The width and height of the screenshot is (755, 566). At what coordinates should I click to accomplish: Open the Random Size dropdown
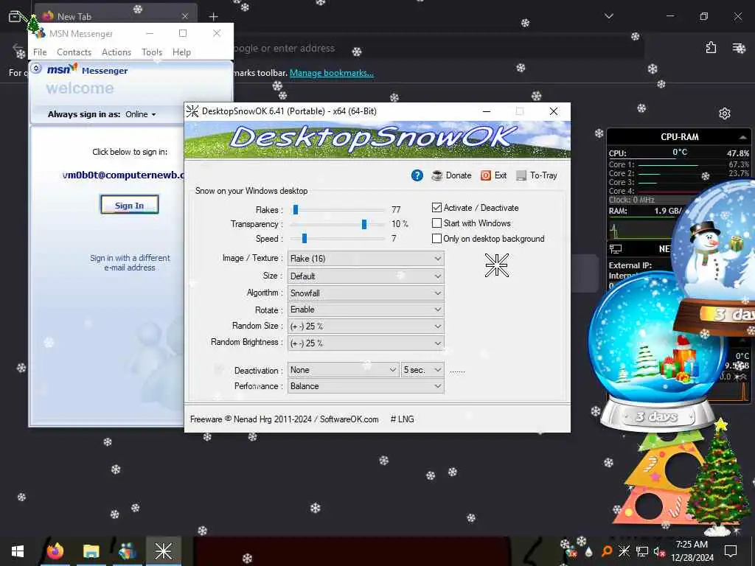coord(366,326)
